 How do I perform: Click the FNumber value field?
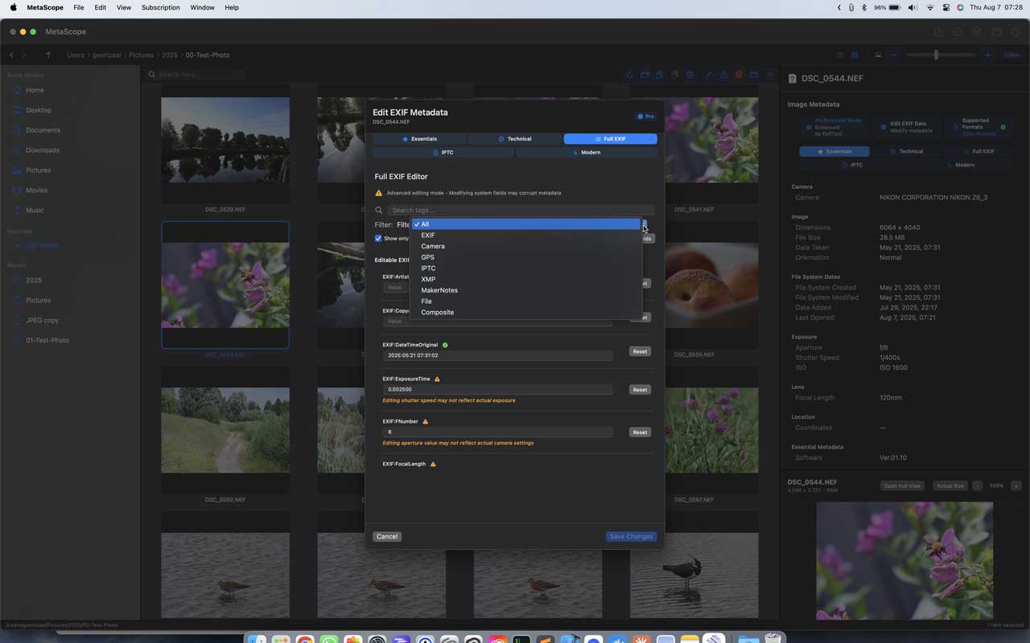click(x=497, y=432)
